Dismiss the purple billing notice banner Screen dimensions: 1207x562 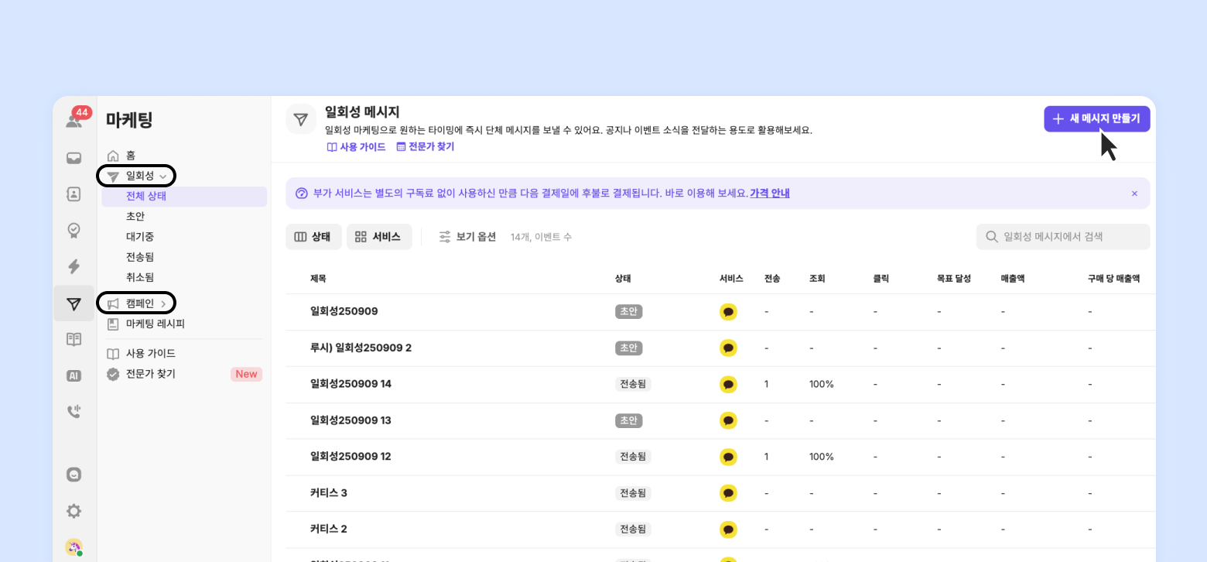1134,194
